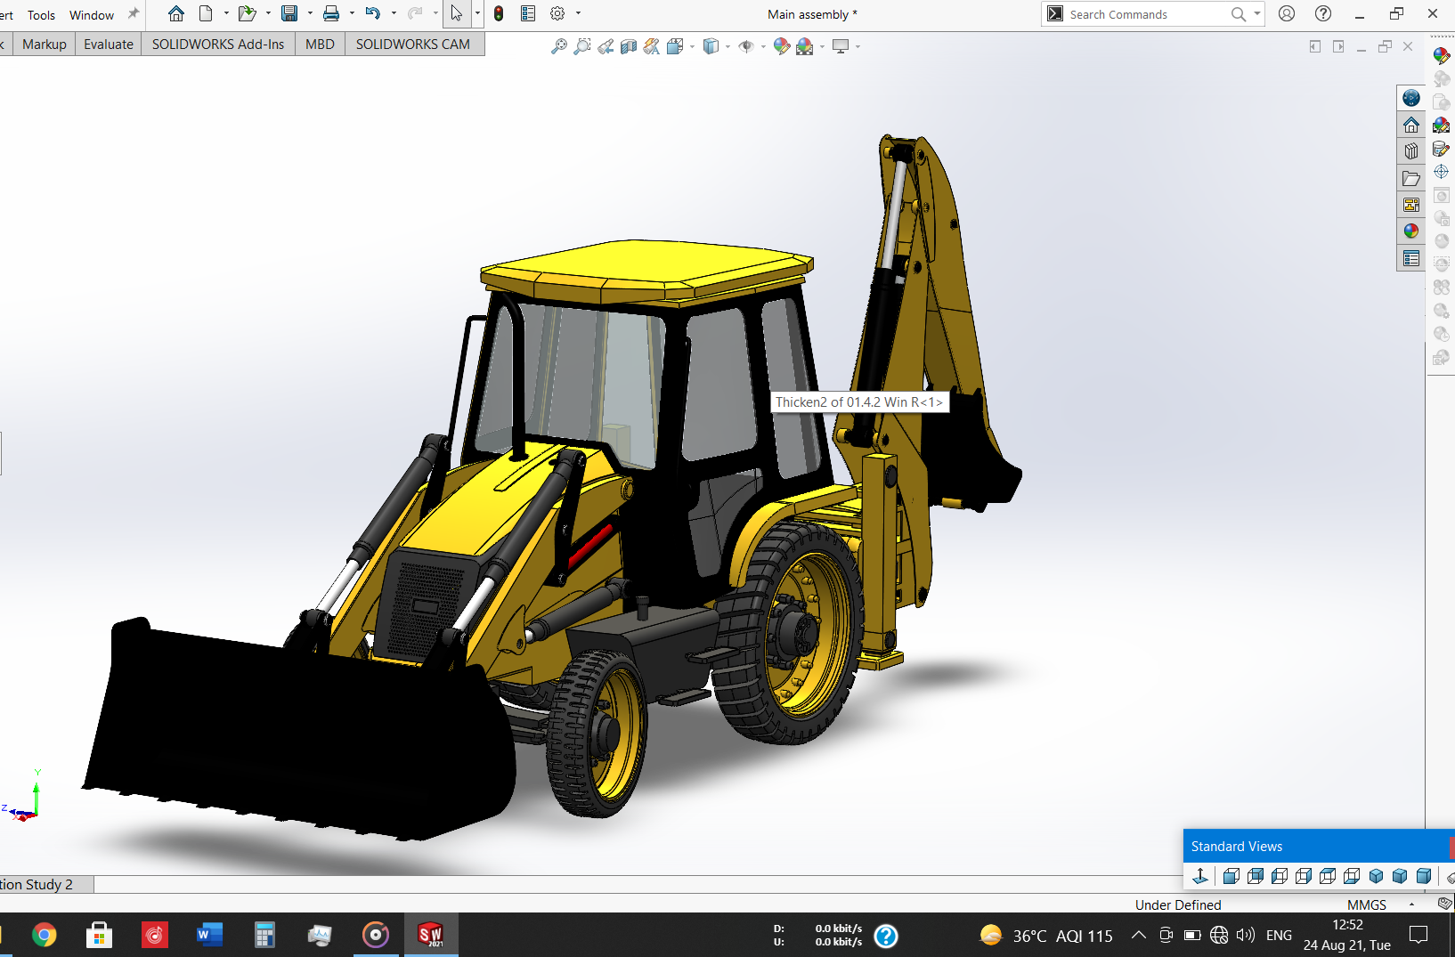This screenshot has height=957, width=1455.
Task: Open the Window menu
Action: [x=92, y=15]
